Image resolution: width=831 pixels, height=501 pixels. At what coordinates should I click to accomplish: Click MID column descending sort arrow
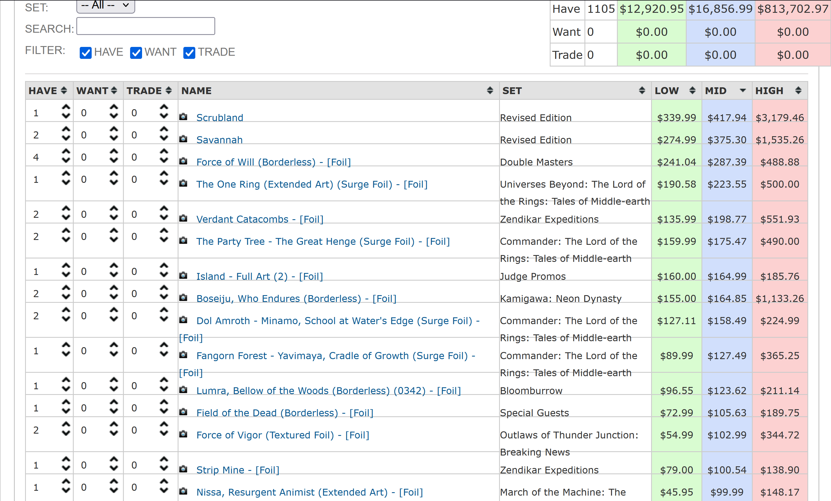742,91
